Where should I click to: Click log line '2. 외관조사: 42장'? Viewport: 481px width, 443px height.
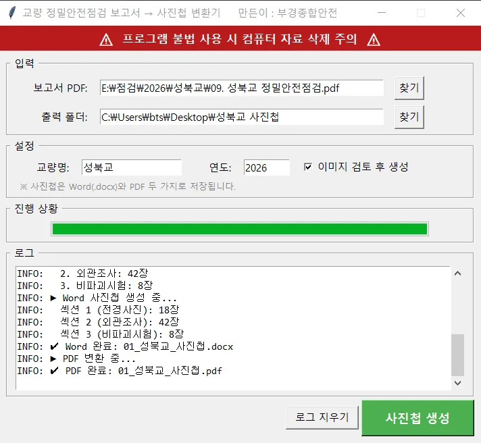pos(82,273)
